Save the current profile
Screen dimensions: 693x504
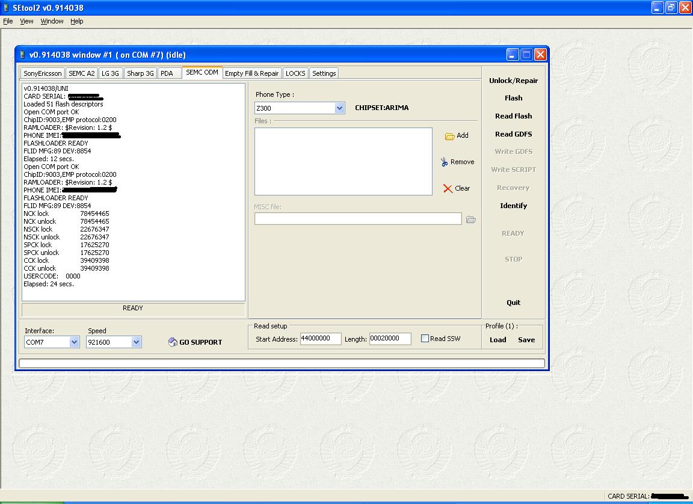pos(526,340)
